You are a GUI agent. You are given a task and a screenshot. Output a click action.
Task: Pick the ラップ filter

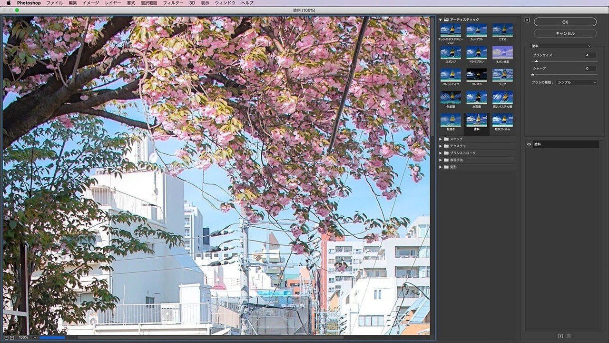502,75
